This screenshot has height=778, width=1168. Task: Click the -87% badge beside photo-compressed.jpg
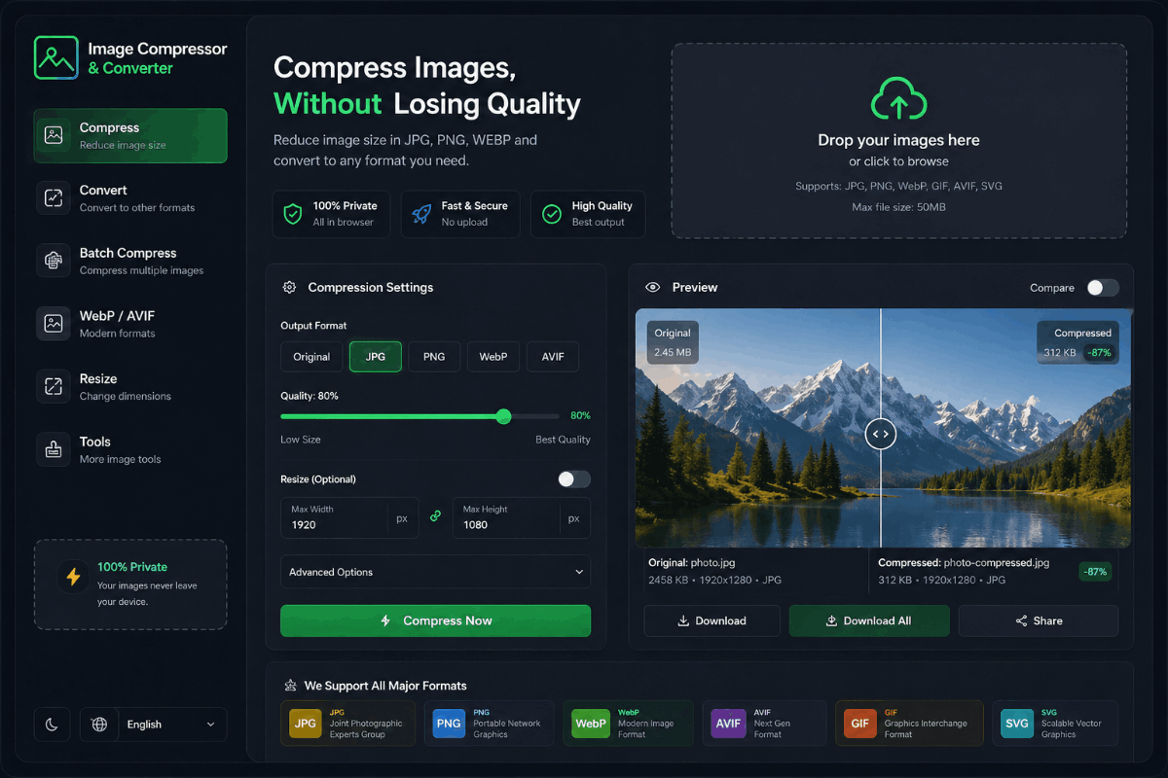[x=1097, y=572]
